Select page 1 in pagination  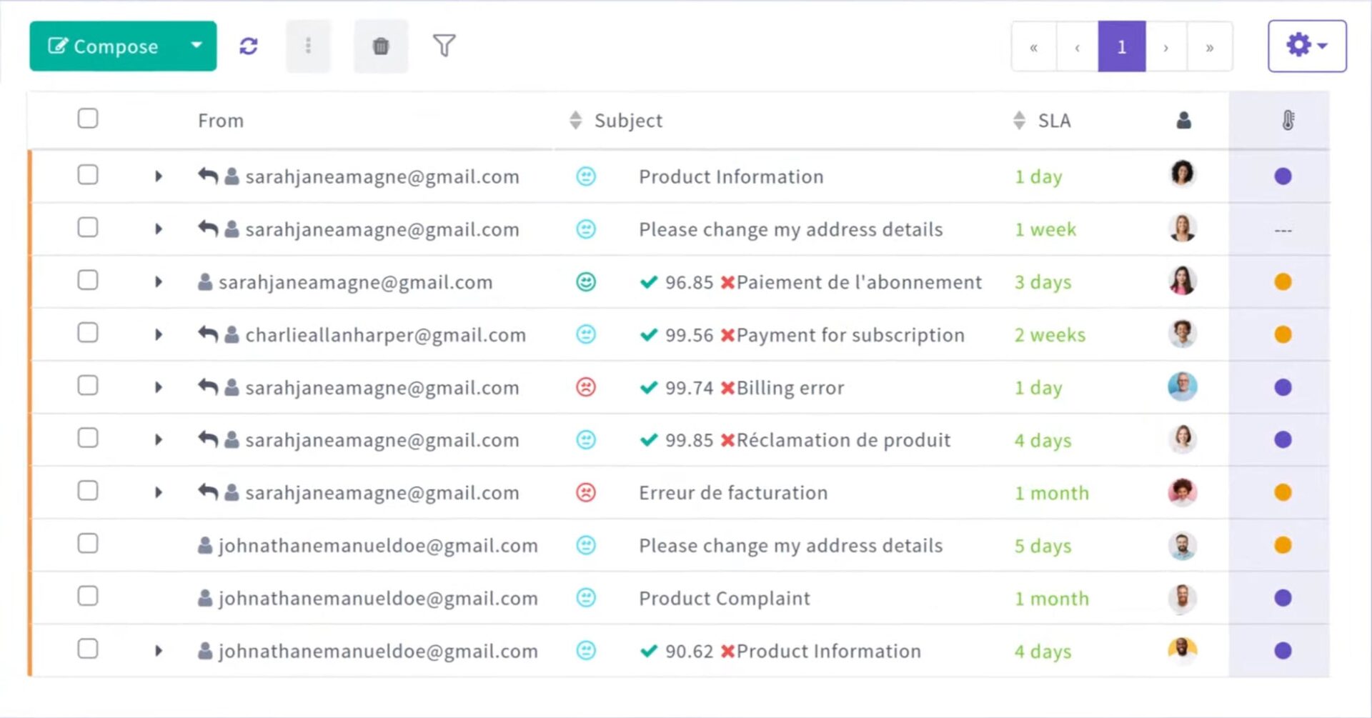1122,47
